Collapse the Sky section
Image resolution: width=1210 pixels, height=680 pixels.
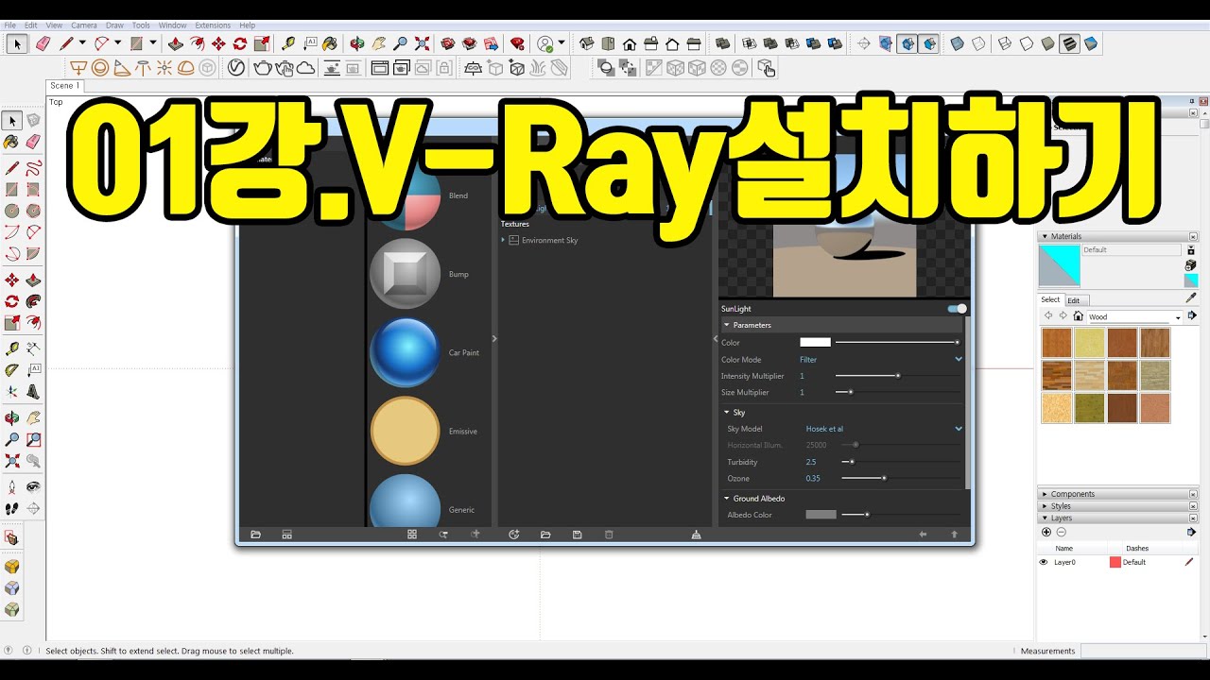tap(727, 413)
